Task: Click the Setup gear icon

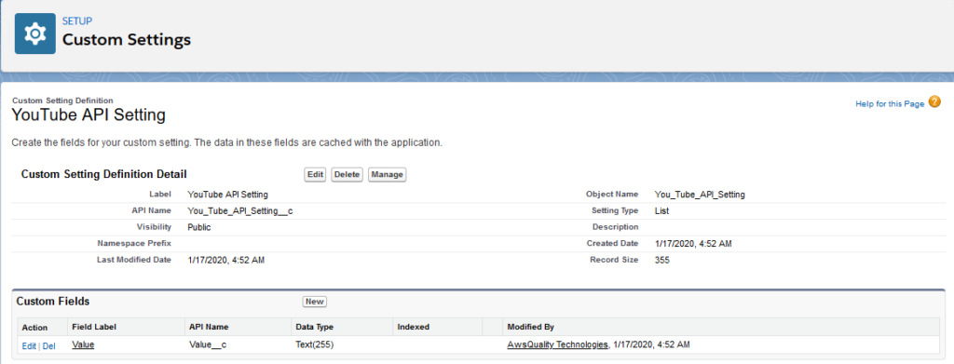Action: pos(35,34)
